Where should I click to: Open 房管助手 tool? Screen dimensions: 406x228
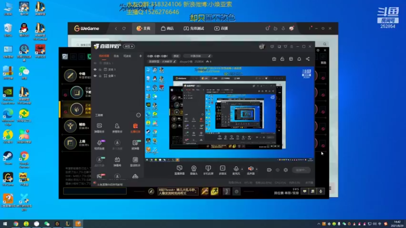pyautogui.click(x=117, y=128)
